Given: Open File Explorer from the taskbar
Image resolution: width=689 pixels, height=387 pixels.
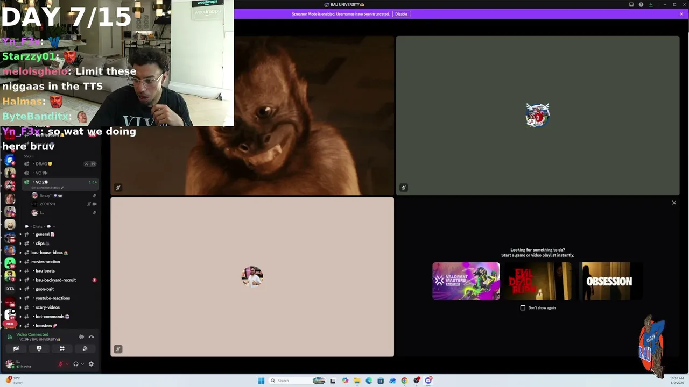Looking at the screenshot, I should (x=357, y=381).
